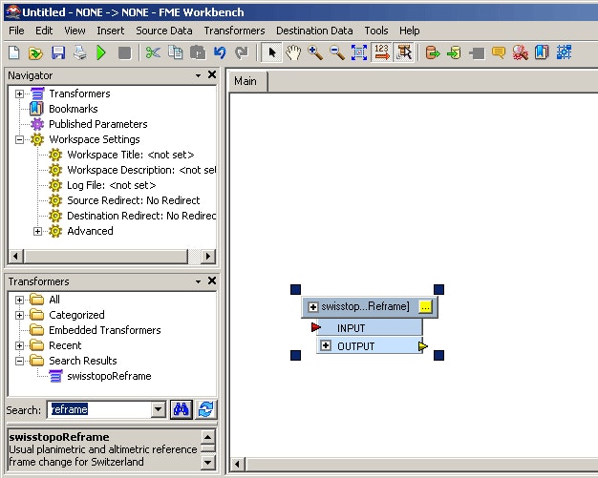The width and height of the screenshot is (598, 478).
Task: Select swisstopoReframe in Search Results
Action: point(109,376)
